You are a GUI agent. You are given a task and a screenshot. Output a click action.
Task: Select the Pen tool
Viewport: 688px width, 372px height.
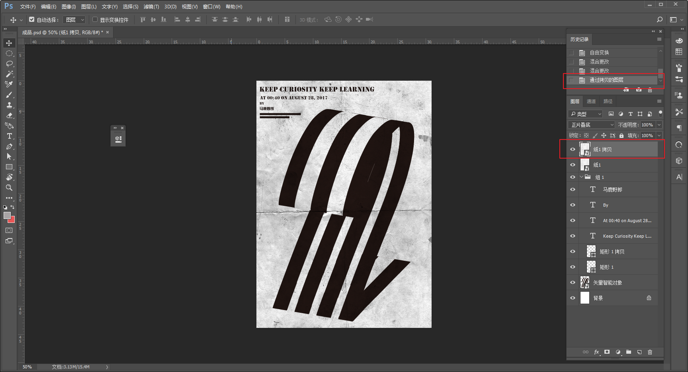tap(9, 146)
